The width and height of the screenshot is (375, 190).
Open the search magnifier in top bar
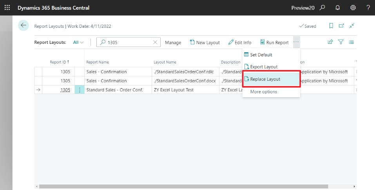322,8
